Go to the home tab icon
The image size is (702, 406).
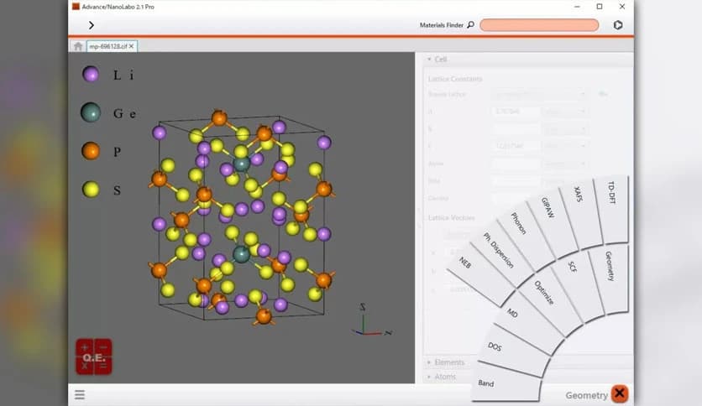click(78, 46)
